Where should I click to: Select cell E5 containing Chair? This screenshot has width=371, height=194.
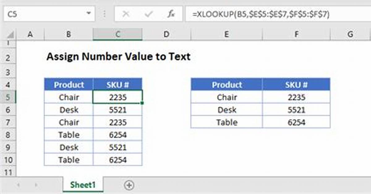coord(227,97)
